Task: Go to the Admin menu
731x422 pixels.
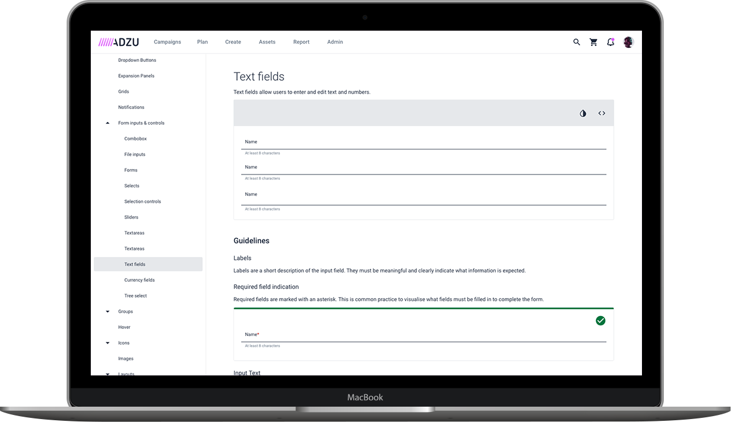Action: [335, 42]
